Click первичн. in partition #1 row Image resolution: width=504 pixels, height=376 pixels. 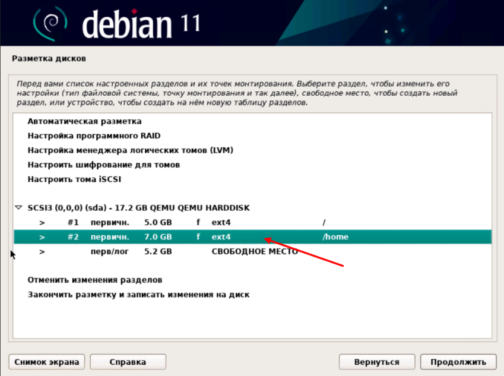click(110, 223)
